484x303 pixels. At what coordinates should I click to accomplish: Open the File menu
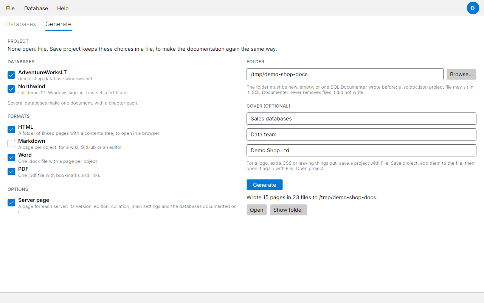pyautogui.click(x=11, y=8)
